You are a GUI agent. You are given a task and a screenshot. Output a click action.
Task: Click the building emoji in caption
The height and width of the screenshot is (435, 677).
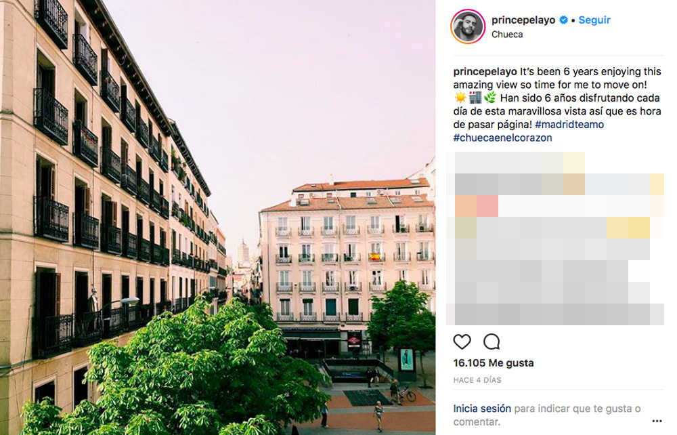pos(475,98)
